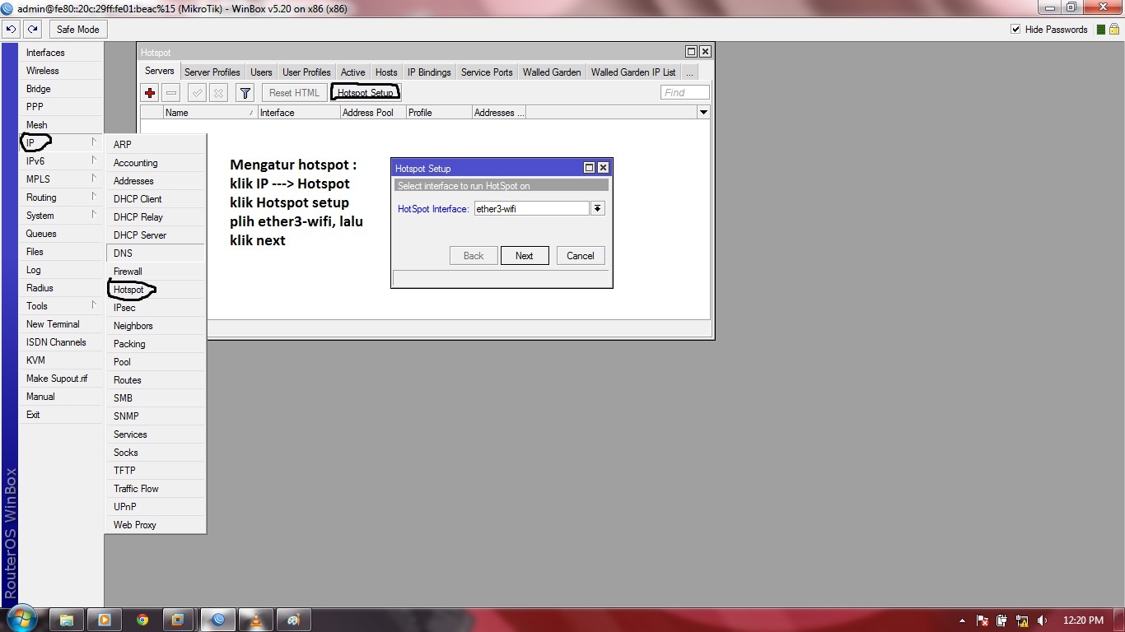
Task: Select Routes in the IP submenu
Action: click(x=156, y=380)
